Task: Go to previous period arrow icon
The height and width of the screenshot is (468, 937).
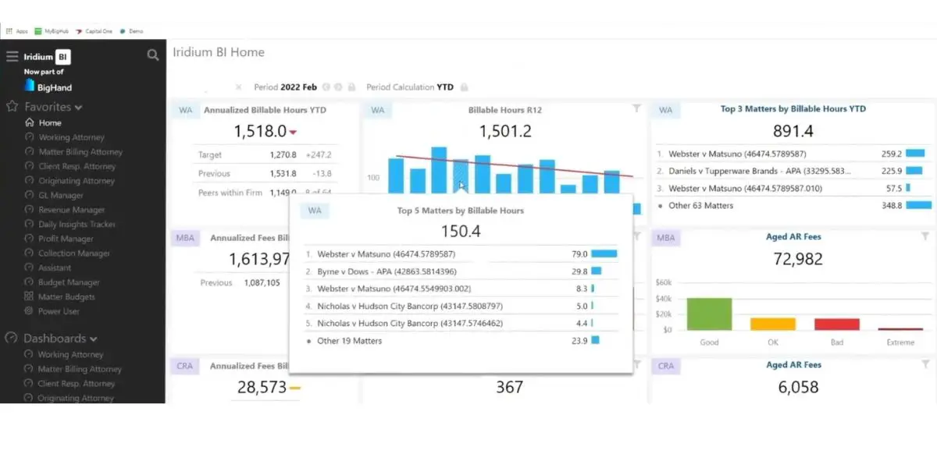Action: 326,87
